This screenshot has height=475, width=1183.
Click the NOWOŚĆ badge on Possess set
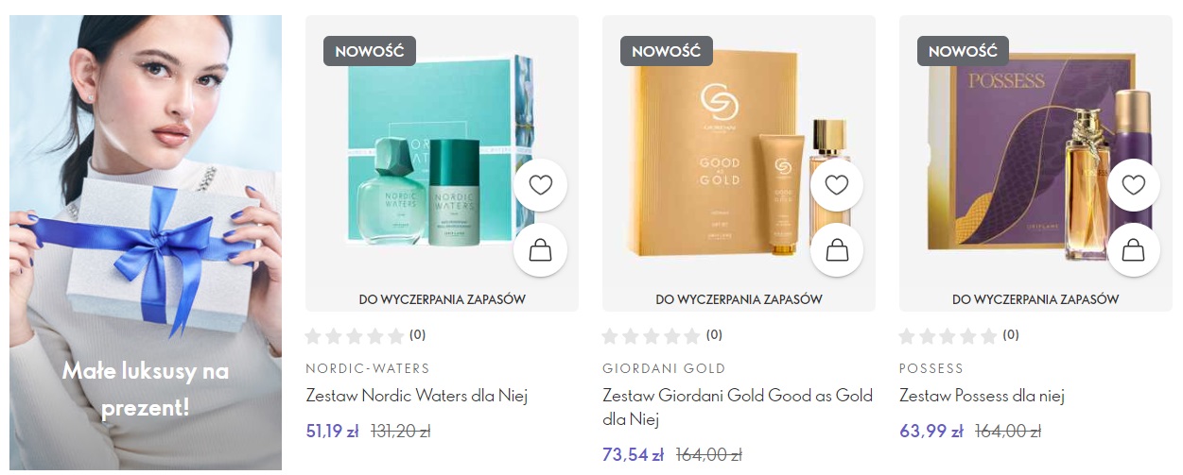click(964, 51)
